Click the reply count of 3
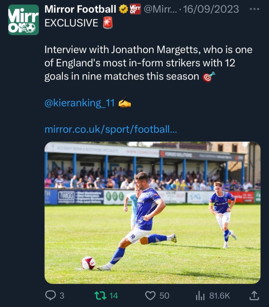The image size is (269, 307). pos(62,296)
